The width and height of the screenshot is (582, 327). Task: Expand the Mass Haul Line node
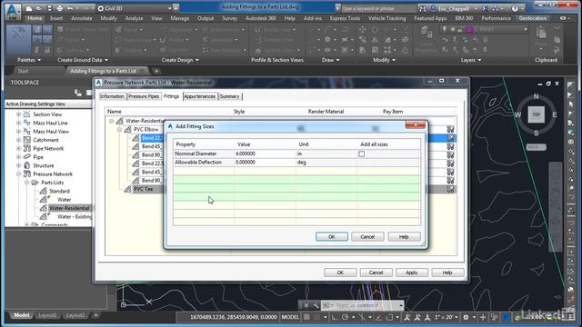(x=18, y=123)
